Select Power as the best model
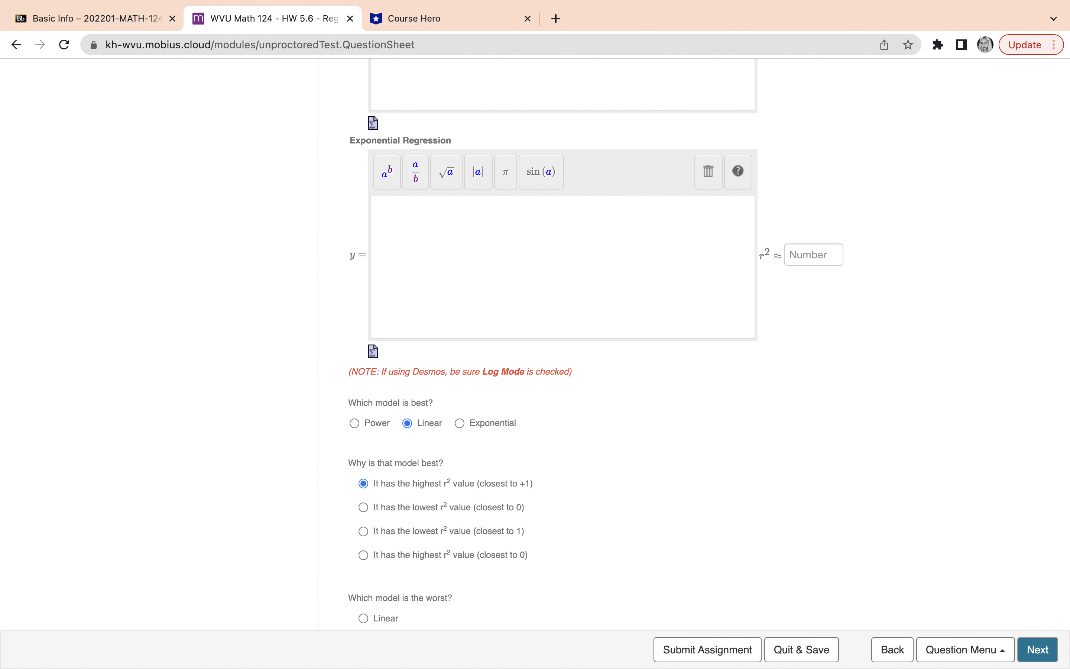 click(x=354, y=423)
